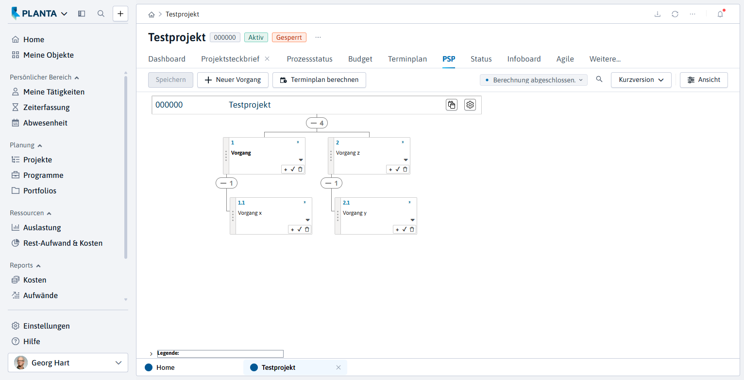Collapse the child count node under card 1
Viewport: 744px width, 380px height.
click(226, 183)
